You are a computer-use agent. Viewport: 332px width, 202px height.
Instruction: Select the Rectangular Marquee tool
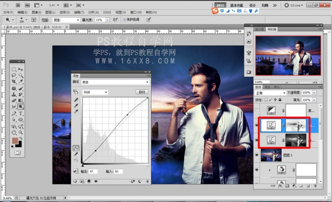coord(14,69)
